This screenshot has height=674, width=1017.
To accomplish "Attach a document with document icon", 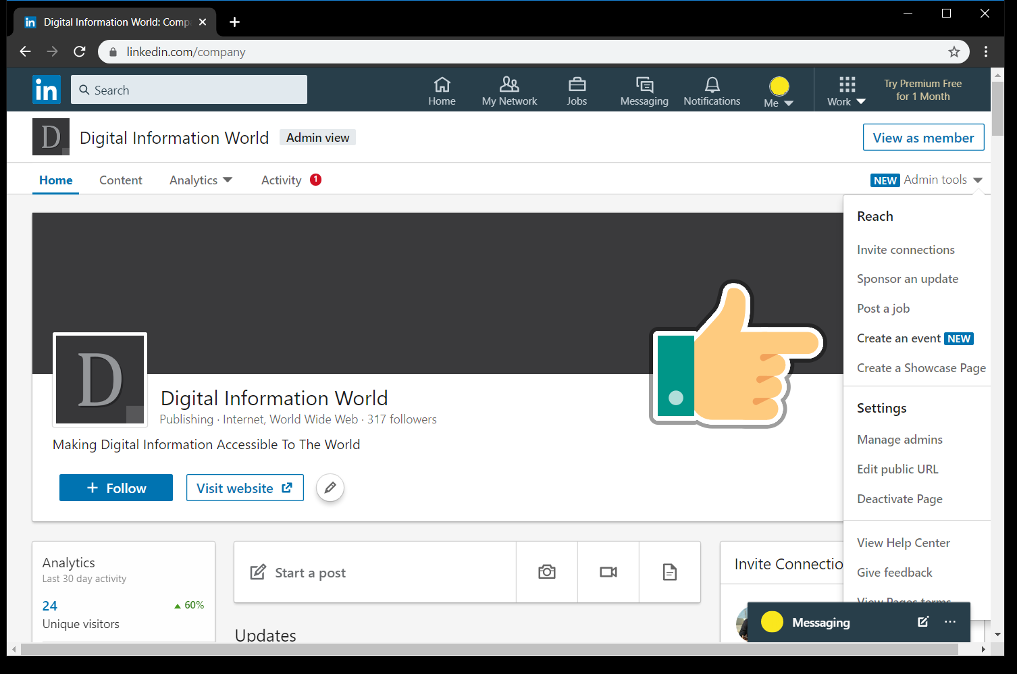I will (x=670, y=572).
